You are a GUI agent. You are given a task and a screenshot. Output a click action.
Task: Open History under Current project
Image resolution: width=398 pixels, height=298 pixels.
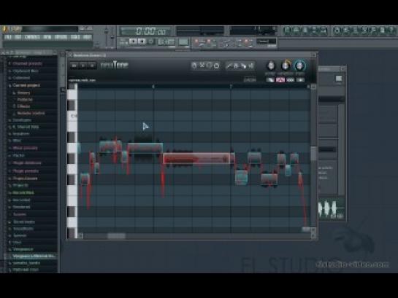click(x=23, y=93)
